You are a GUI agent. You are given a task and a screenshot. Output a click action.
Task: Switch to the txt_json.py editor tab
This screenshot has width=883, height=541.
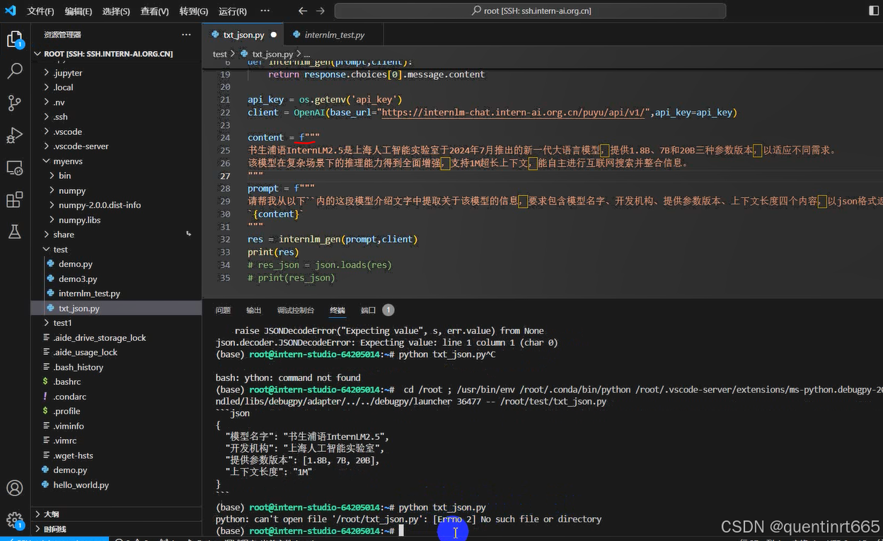(x=243, y=34)
